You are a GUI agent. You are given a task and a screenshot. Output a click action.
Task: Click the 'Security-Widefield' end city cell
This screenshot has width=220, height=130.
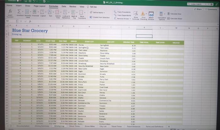[107, 64]
